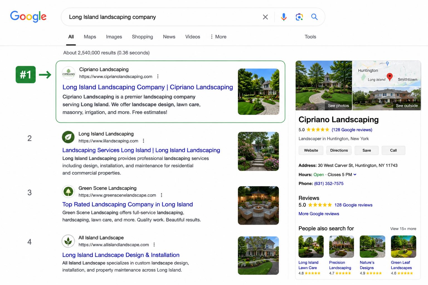Click the (128 Google reviews) link near the rating

pos(352,130)
